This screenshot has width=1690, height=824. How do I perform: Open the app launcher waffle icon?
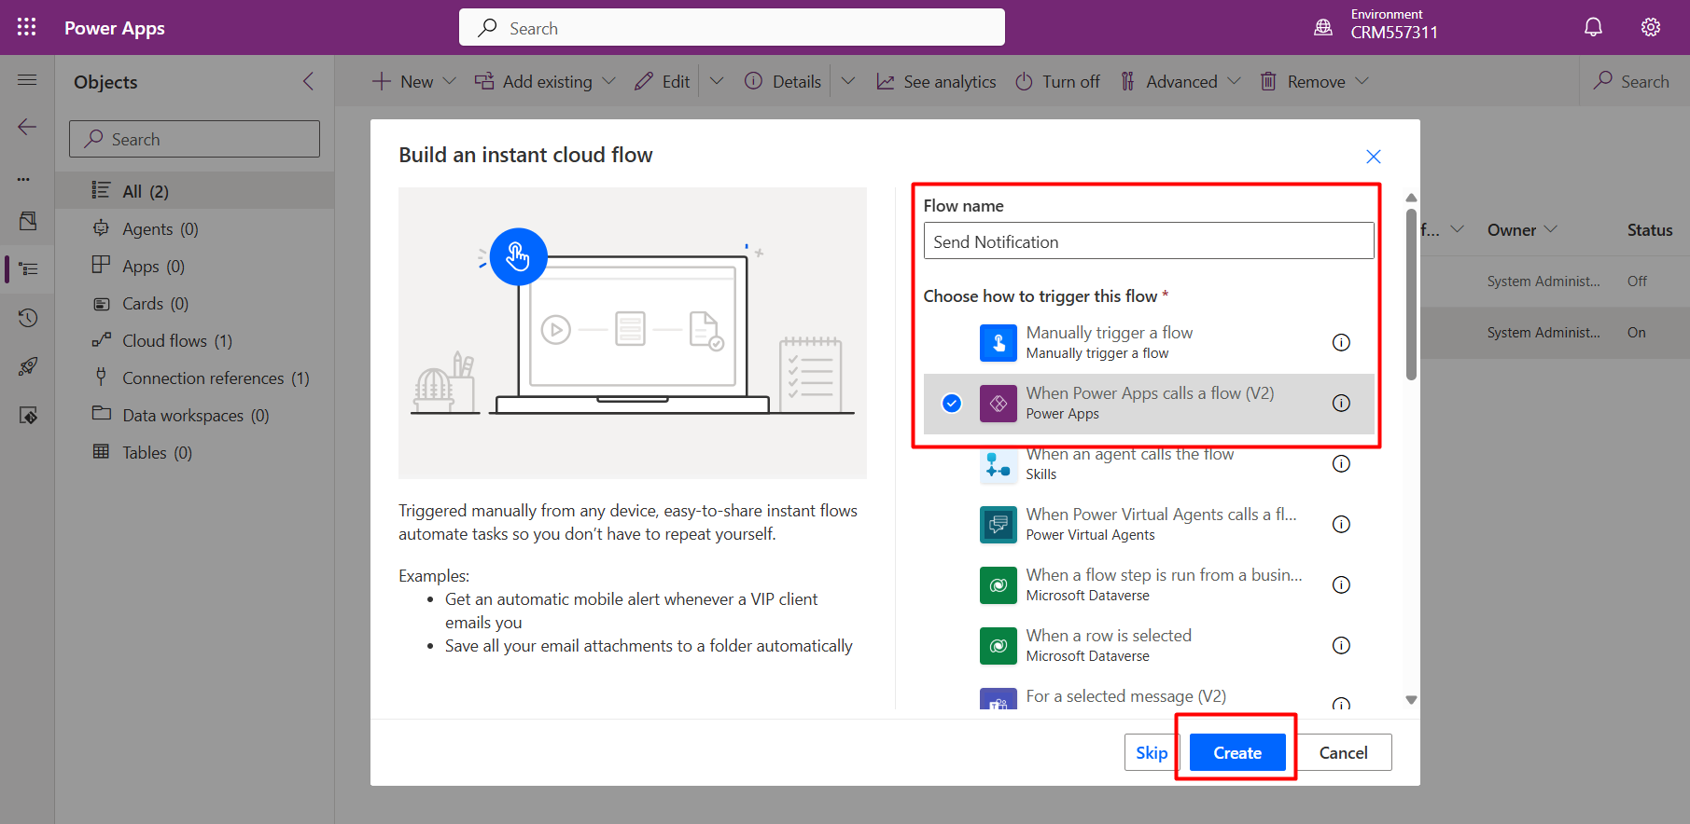26,27
